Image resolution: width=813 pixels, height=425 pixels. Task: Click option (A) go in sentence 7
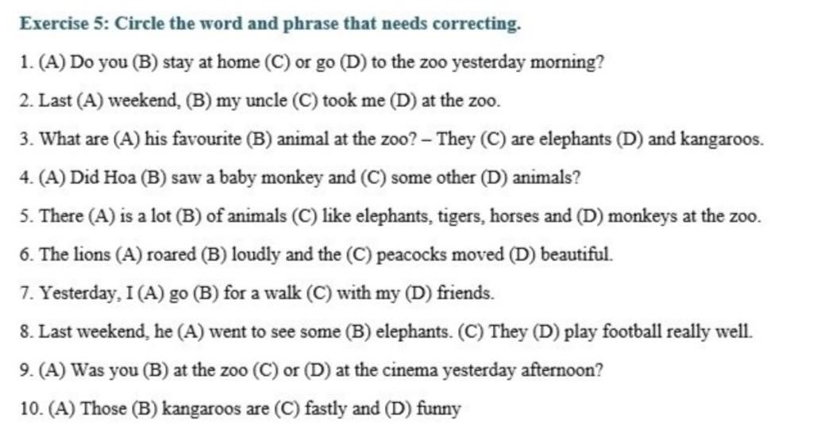[161, 294]
